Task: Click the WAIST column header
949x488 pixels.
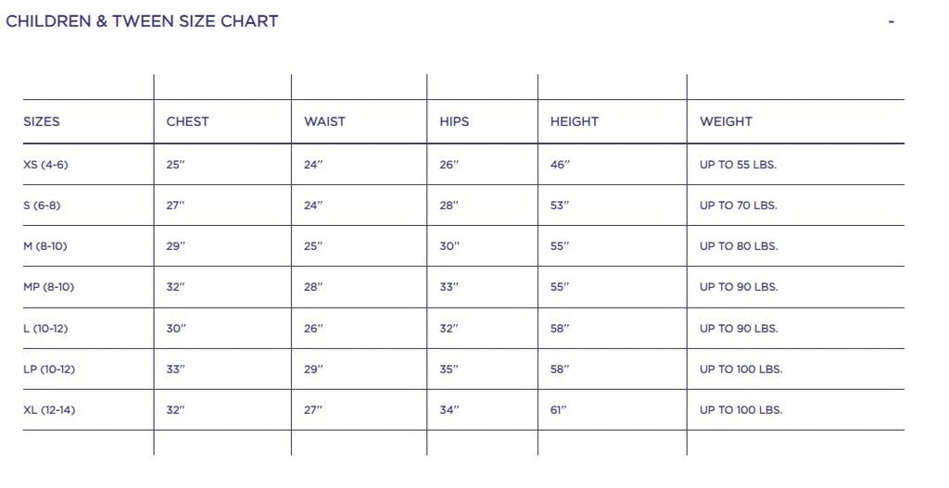Action: 324,121
